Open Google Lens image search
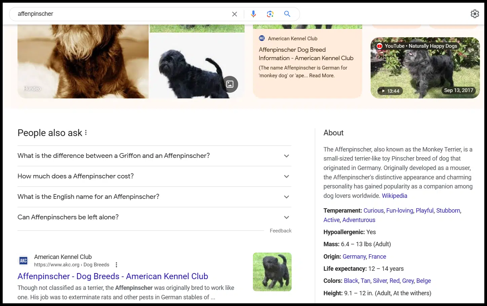 pos(270,14)
